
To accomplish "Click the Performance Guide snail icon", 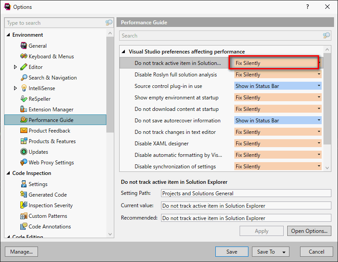I will click(23, 120).
